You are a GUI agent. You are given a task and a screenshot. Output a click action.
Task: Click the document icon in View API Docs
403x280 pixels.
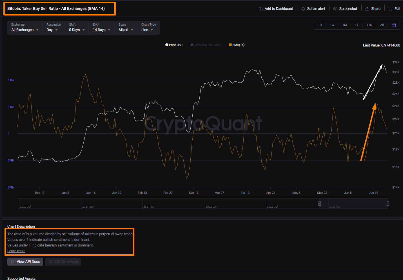(13, 262)
